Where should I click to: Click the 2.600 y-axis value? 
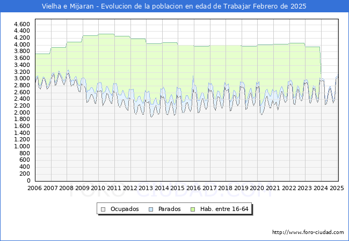22,92
